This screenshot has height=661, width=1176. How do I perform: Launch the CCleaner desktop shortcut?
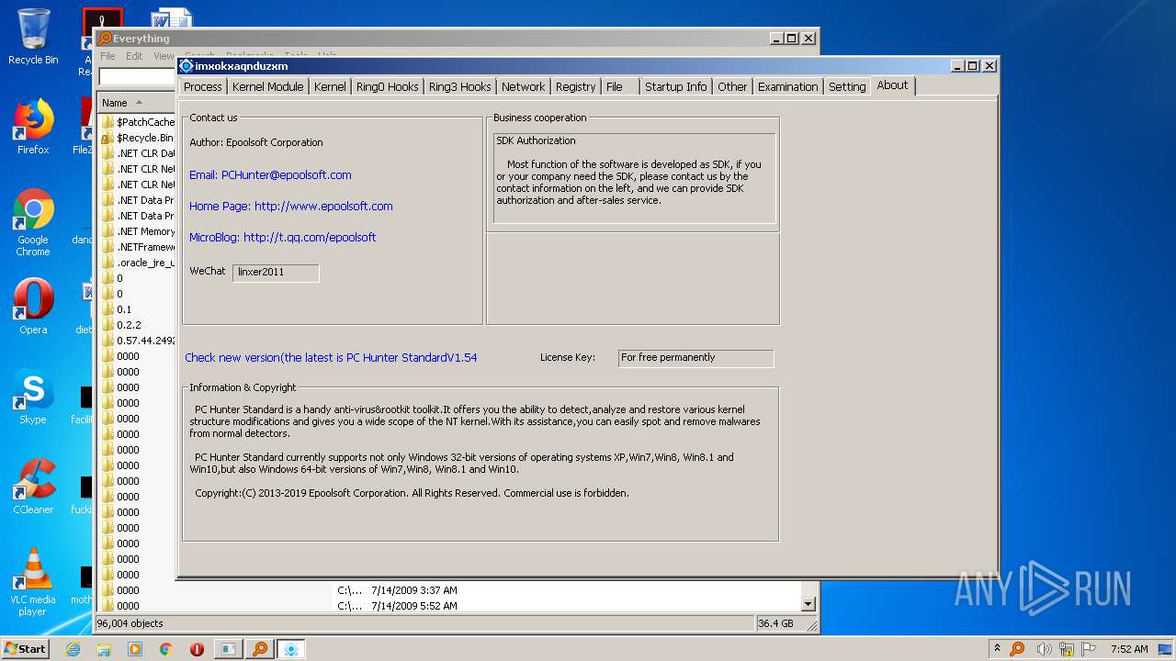click(33, 487)
